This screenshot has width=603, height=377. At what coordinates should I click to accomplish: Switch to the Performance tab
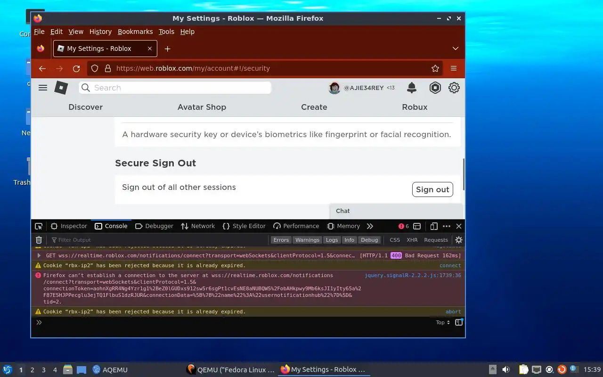coord(296,226)
